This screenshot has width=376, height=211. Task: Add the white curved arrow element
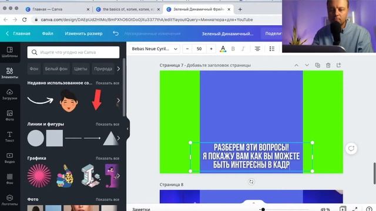click(41, 100)
